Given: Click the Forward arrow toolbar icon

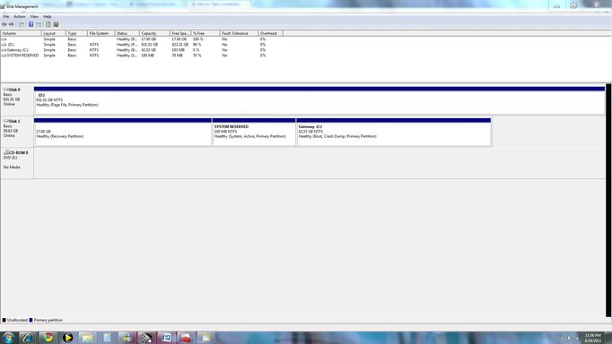Looking at the screenshot, I should (12, 24).
